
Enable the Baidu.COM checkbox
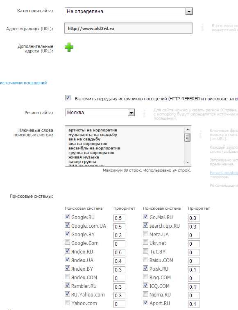click(x=145, y=260)
